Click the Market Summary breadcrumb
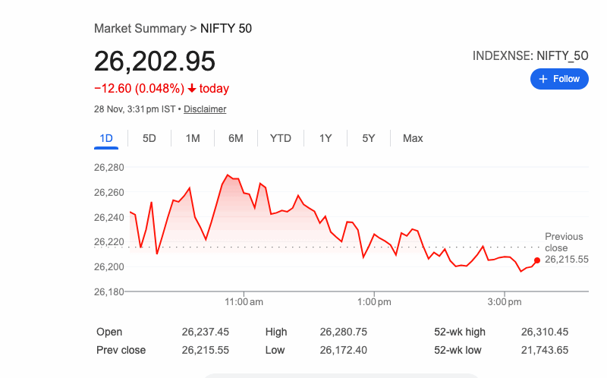 (140, 28)
